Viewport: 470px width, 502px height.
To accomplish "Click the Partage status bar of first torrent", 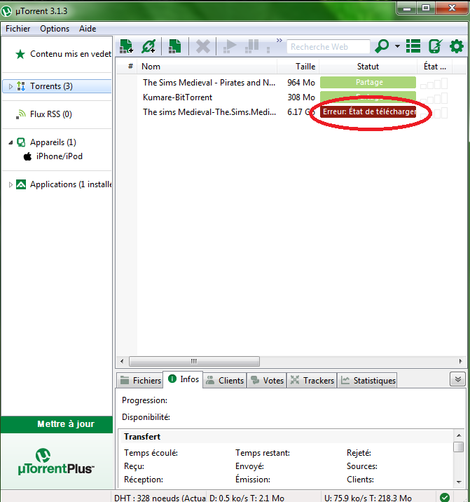I will pyautogui.click(x=368, y=82).
